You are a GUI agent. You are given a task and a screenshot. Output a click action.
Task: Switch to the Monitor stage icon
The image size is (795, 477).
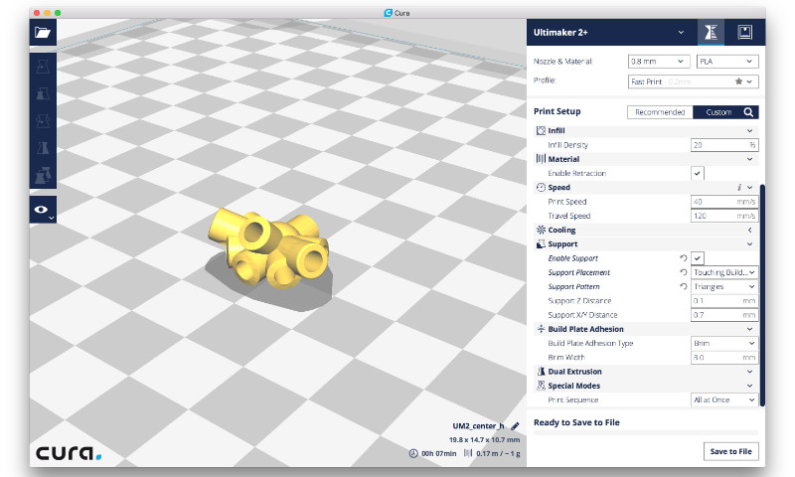pos(744,33)
